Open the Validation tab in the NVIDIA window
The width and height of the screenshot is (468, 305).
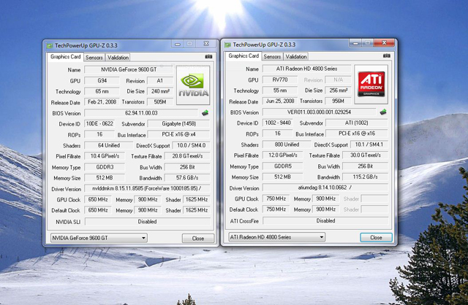pyautogui.click(x=118, y=57)
